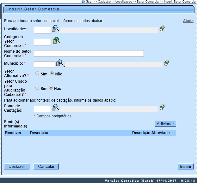Click the Código do Setor Comercial search icon
Screen dimensions: 197x183
point(56,40)
